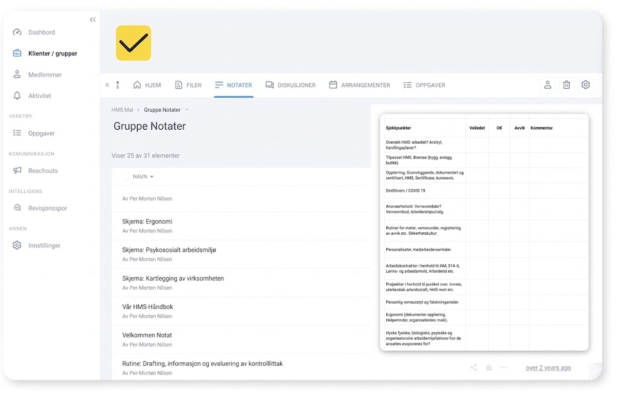Click the HJEM house icon
Viewport: 618px width, 396px height.
point(137,85)
